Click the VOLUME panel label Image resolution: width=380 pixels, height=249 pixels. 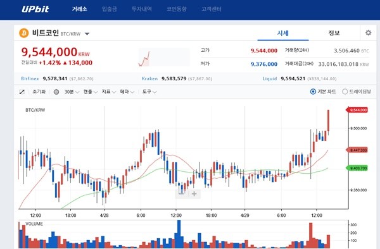(x=34, y=224)
